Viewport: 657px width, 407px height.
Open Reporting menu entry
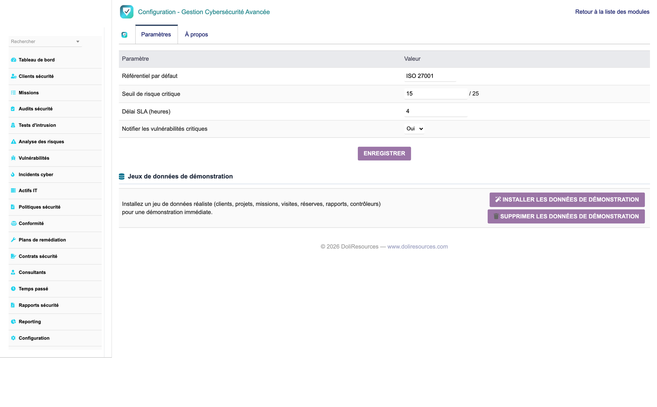click(x=30, y=322)
